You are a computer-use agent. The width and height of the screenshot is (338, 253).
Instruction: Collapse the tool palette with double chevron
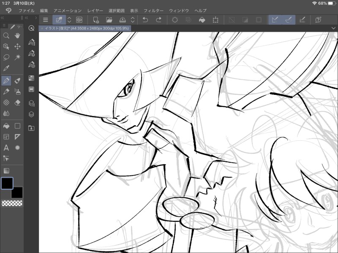coord(3,18)
